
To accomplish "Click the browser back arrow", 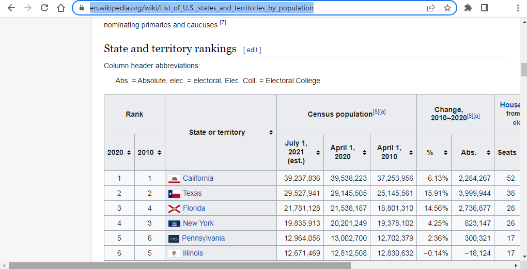I will [x=11, y=8].
